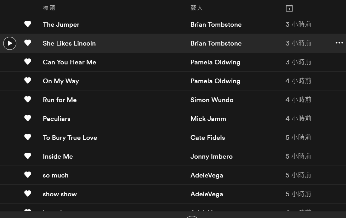This screenshot has height=218, width=346.
Task: Toggle heart for To Bury True Love
Action: pos(28,137)
